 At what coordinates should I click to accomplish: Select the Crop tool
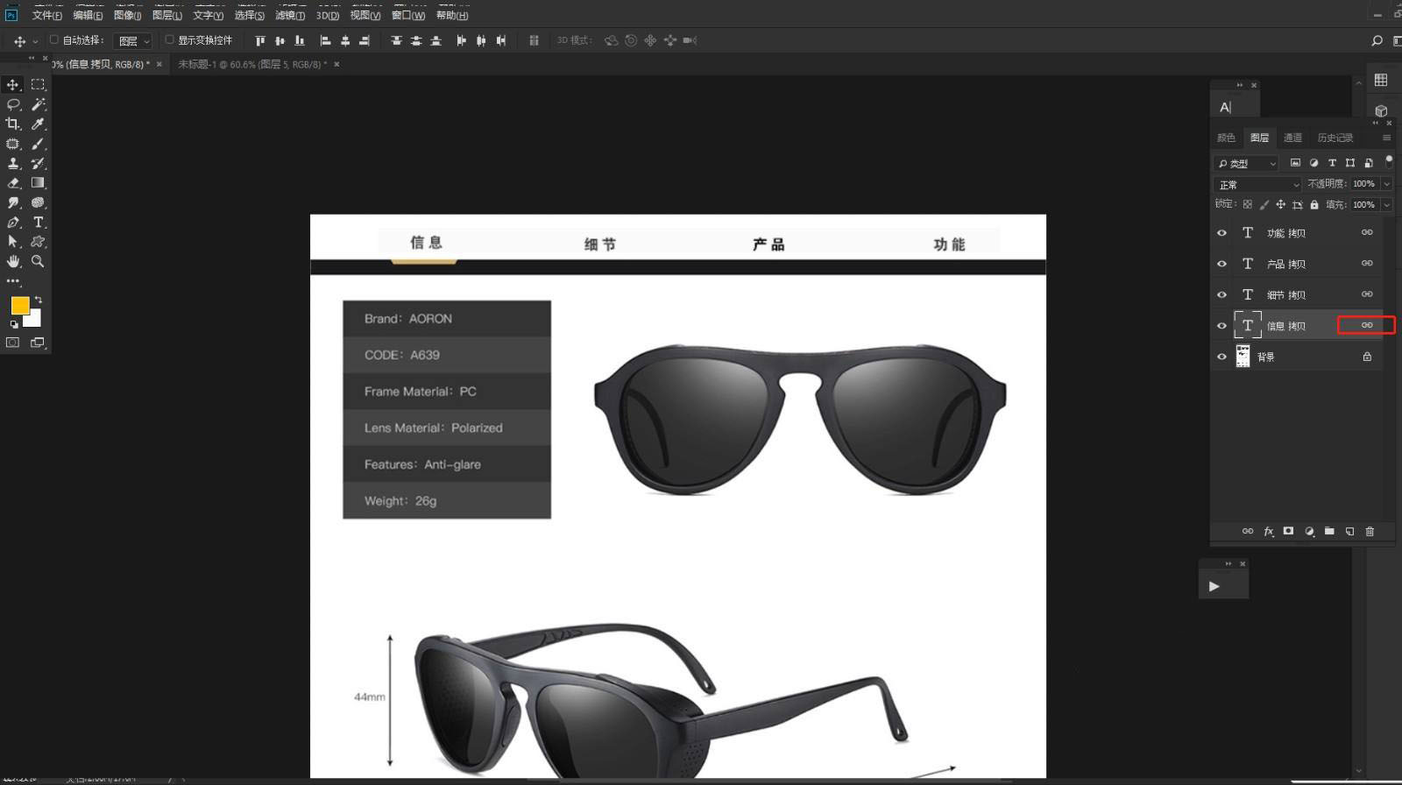coord(13,124)
